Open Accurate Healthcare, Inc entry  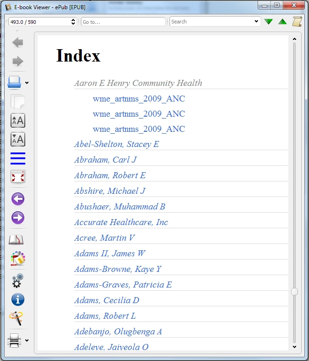coord(121,222)
